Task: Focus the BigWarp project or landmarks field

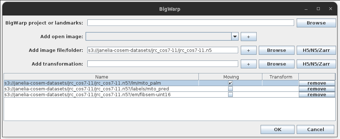Action: 191,23
